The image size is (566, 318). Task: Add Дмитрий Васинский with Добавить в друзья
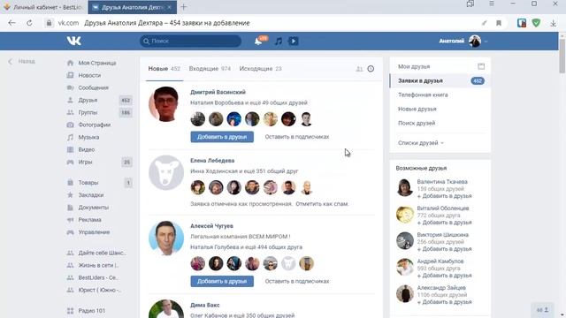222,137
